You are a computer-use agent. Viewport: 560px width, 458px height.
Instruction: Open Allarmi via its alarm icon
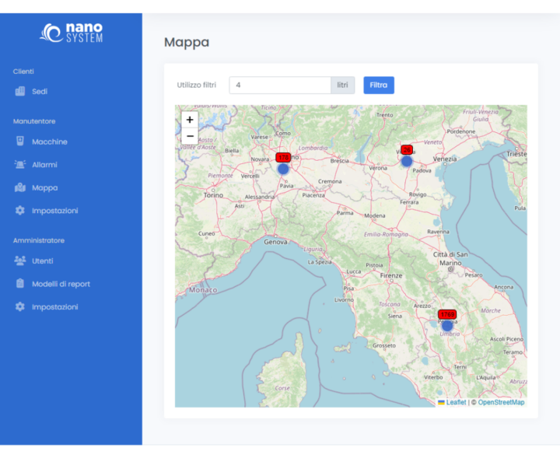pyautogui.click(x=20, y=165)
